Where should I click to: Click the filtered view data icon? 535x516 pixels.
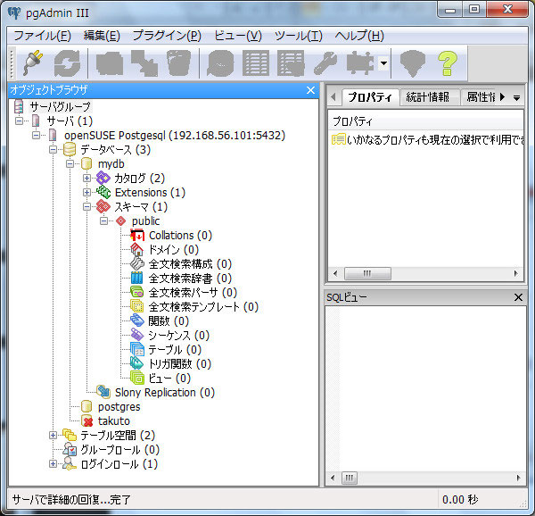pyautogui.click(x=291, y=63)
